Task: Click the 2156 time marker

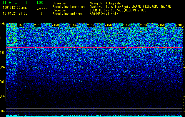Action: click(108, 25)
